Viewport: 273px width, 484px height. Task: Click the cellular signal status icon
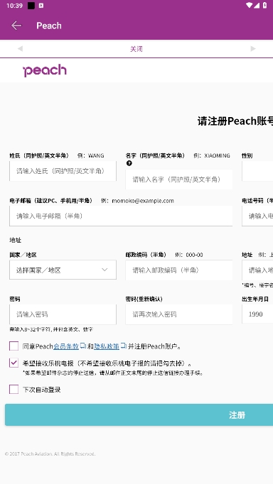(x=257, y=6)
